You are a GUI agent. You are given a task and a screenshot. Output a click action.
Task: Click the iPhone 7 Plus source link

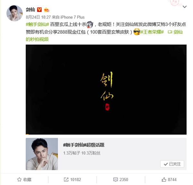point(72,17)
